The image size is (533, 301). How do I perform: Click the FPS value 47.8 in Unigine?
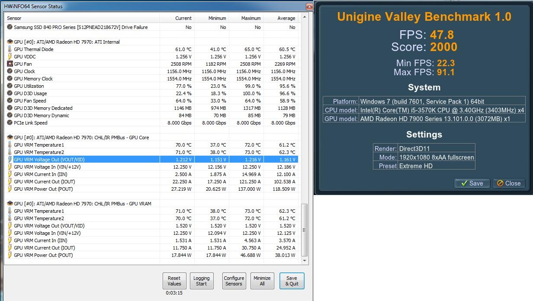tap(442, 35)
